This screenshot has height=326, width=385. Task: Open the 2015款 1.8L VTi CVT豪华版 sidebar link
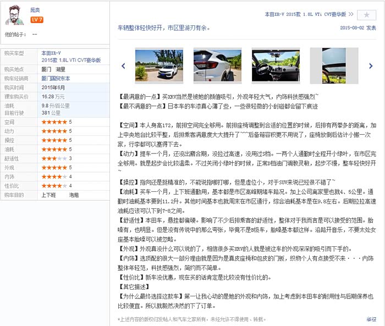(x=71, y=60)
